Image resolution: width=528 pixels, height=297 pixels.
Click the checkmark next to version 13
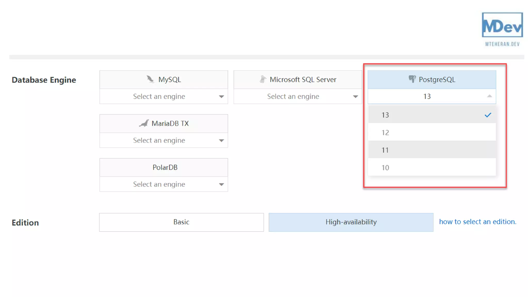pyautogui.click(x=488, y=115)
